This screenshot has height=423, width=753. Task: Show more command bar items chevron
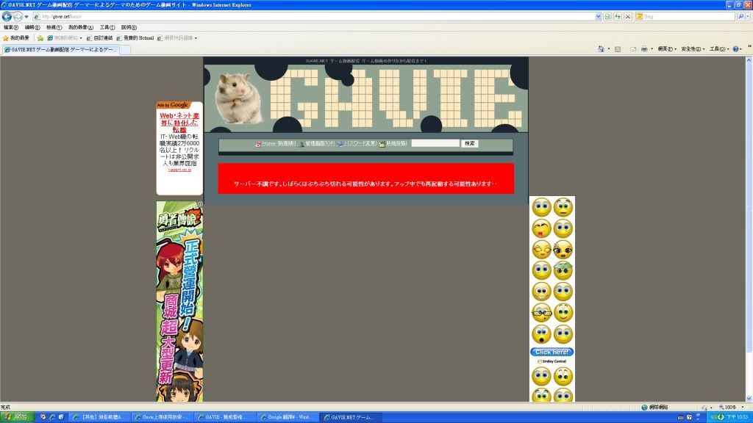click(749, 47)
